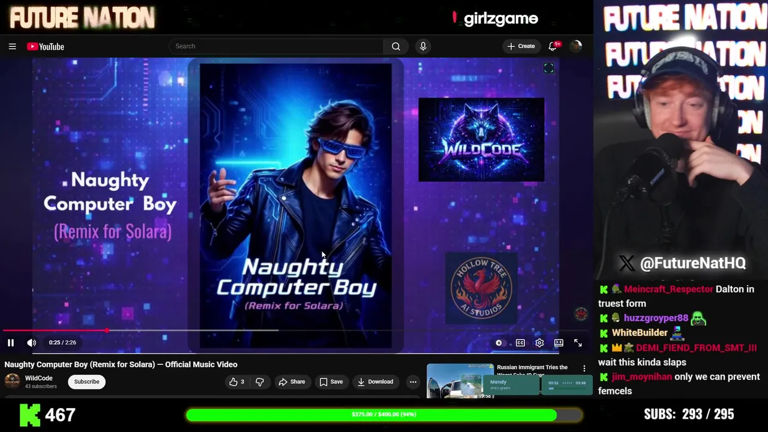Click the Create button

click(x=521, y=46)
